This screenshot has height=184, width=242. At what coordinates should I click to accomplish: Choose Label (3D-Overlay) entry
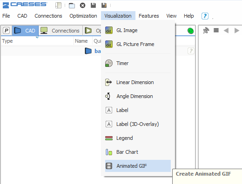138,124
